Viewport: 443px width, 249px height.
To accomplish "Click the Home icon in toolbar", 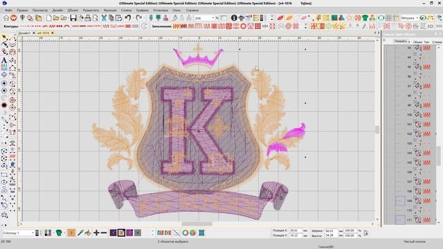I will (x=6, y=18).
